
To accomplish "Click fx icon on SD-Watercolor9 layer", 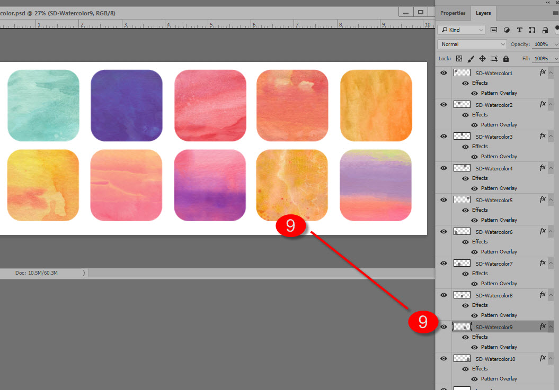I will [543, 326].
